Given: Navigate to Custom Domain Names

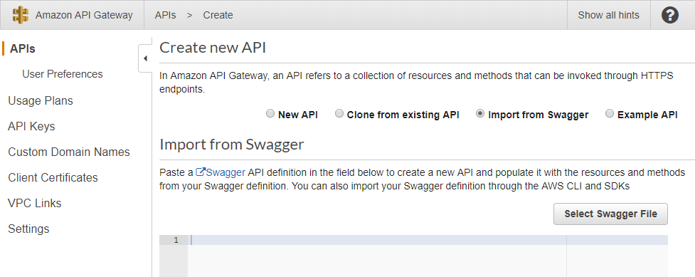Looking at the screenshot, I should pyautogui.click(x=69, y=152).
